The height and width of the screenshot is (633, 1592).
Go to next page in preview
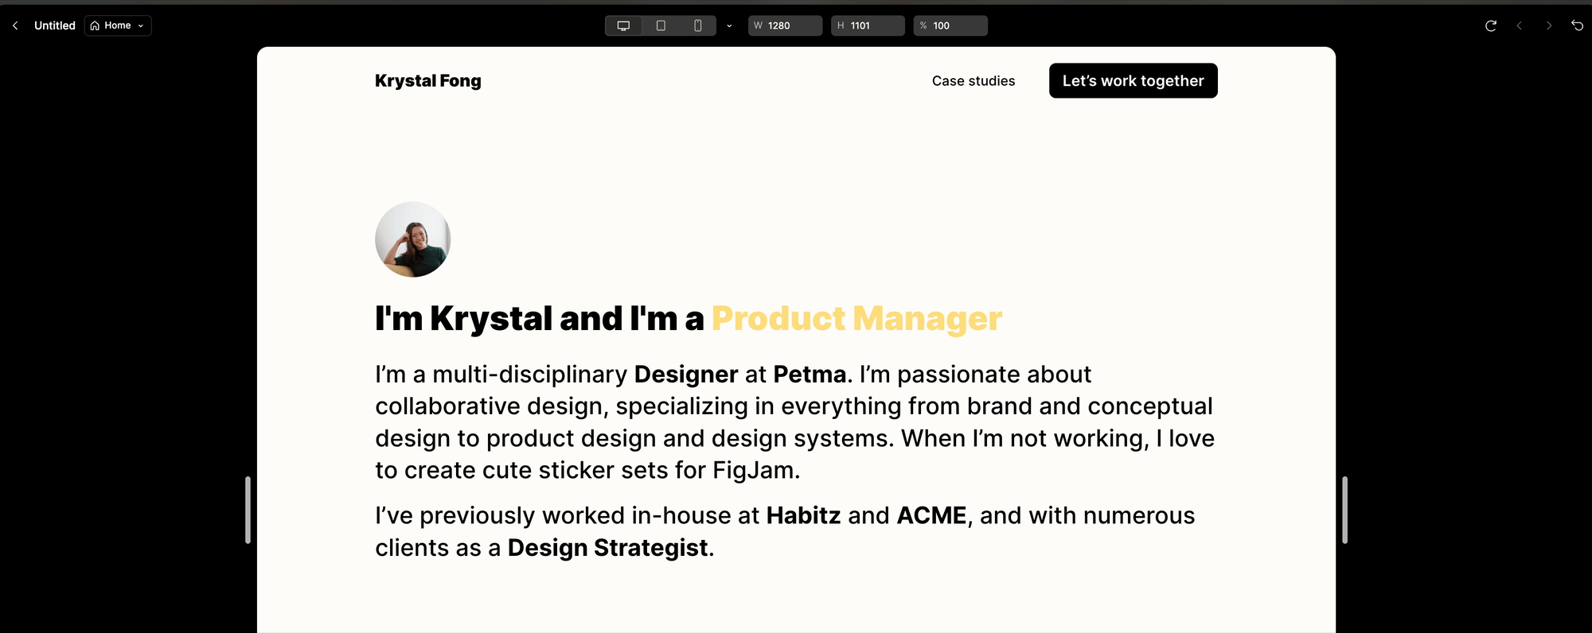click(x=1548, y=25)
